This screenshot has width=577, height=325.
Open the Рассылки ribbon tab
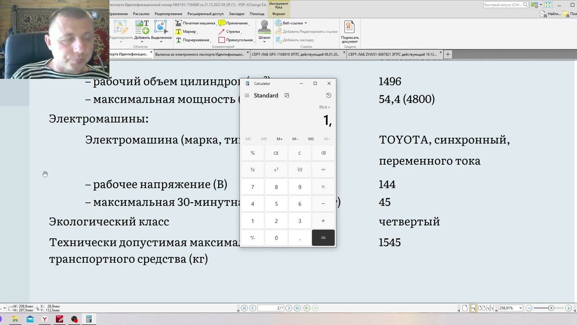click(x=141, y=14)
